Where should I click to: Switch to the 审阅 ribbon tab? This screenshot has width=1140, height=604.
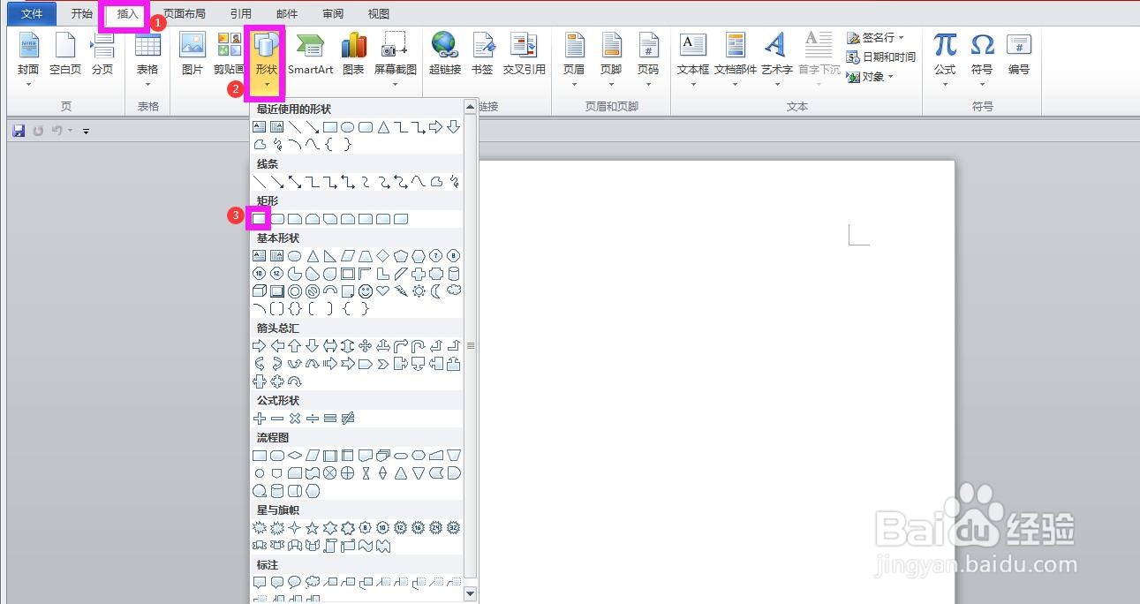pyautogui.click(x=333, y=13)
